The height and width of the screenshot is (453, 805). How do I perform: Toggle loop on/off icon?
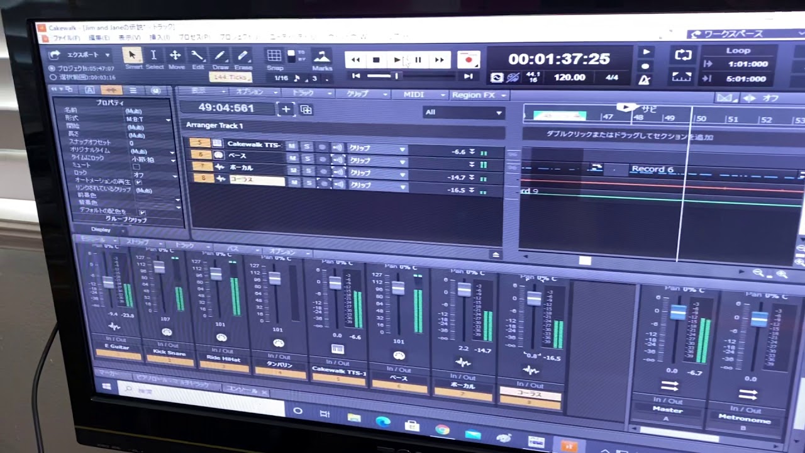tap(683, 55)
